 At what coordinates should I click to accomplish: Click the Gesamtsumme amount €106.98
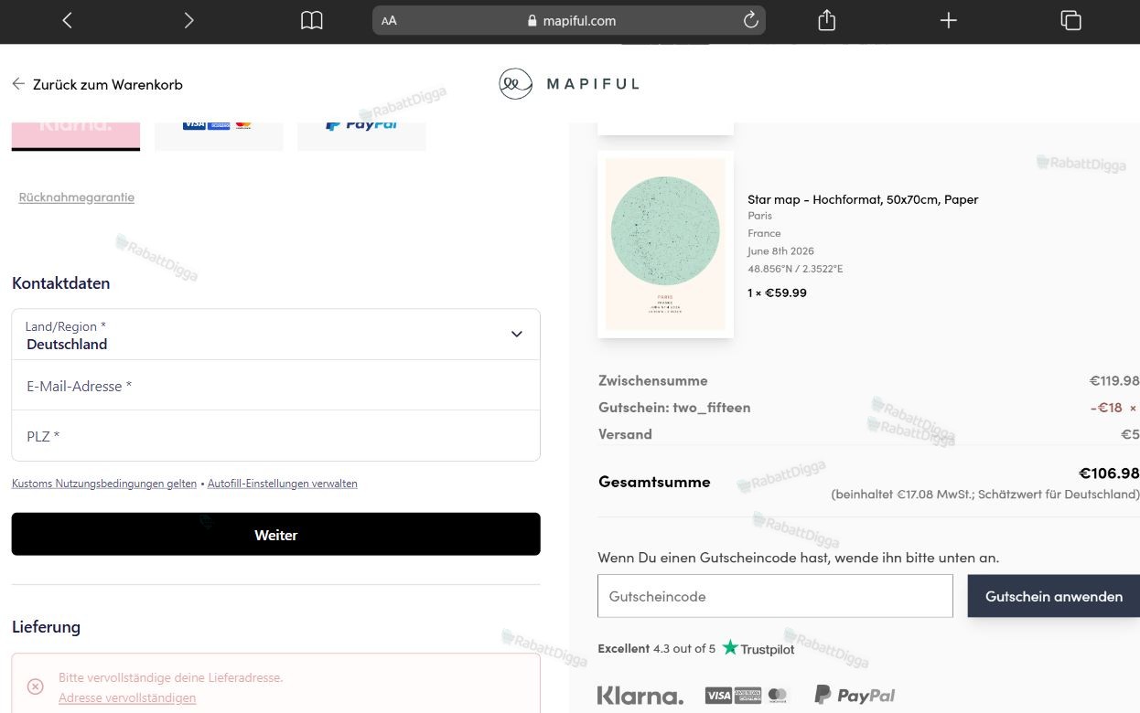(x=1109, y=474)
